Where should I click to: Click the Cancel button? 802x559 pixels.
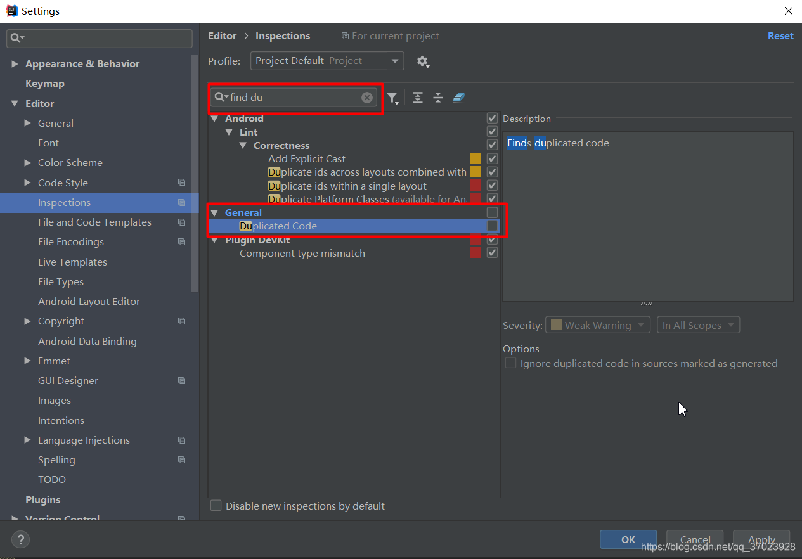(695, 539)
